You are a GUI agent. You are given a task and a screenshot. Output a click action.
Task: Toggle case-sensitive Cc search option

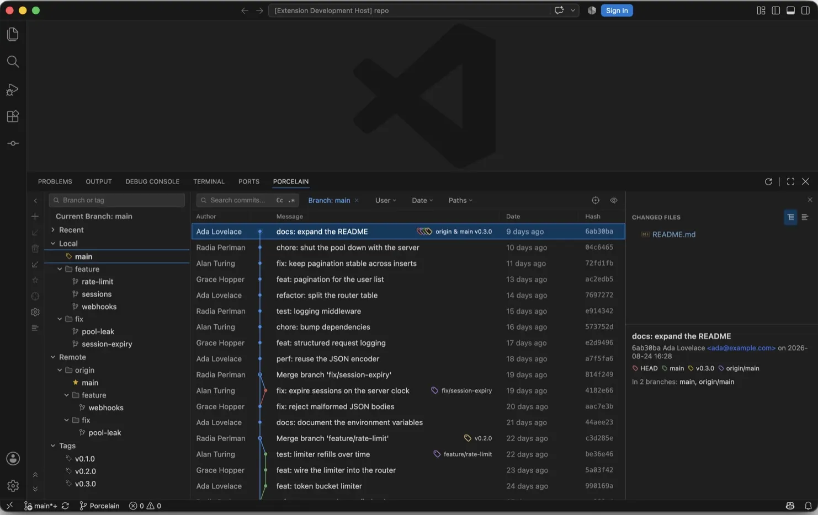coord(280,200)
